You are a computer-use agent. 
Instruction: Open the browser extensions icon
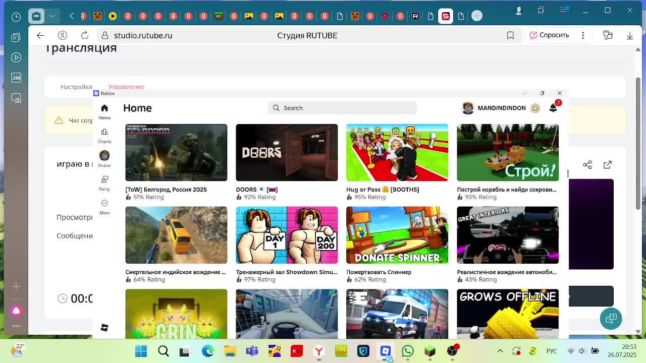tap(608, 35)
